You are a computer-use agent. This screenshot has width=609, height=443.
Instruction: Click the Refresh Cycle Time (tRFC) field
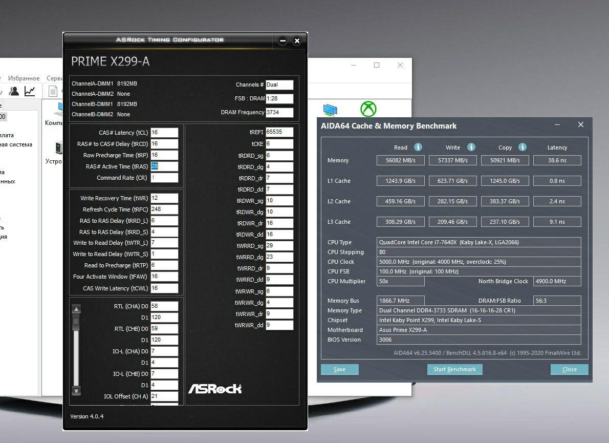pyautogui.click(x=164, y=209)
